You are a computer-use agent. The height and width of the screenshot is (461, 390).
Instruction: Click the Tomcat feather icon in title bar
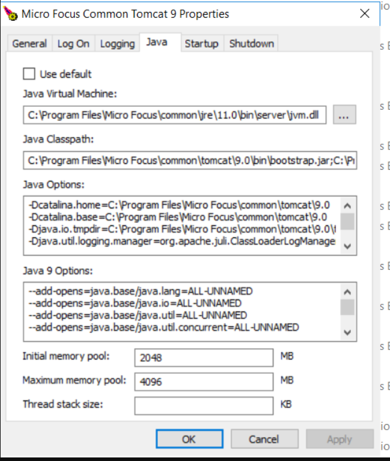pyautogui.click(x=10, y=14)
